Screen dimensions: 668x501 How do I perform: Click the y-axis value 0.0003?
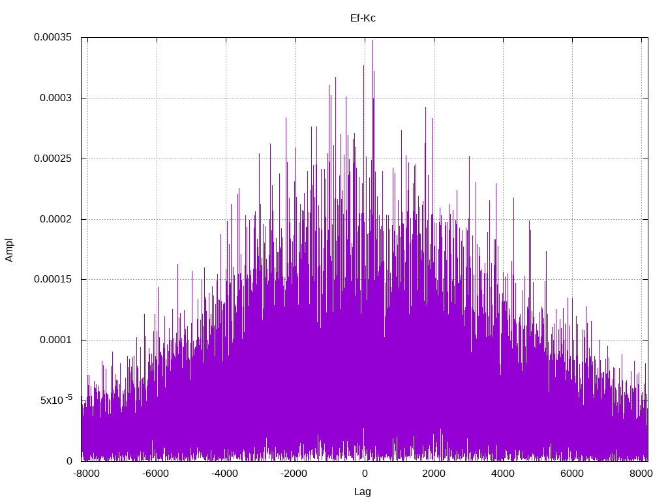click(56, 98)
